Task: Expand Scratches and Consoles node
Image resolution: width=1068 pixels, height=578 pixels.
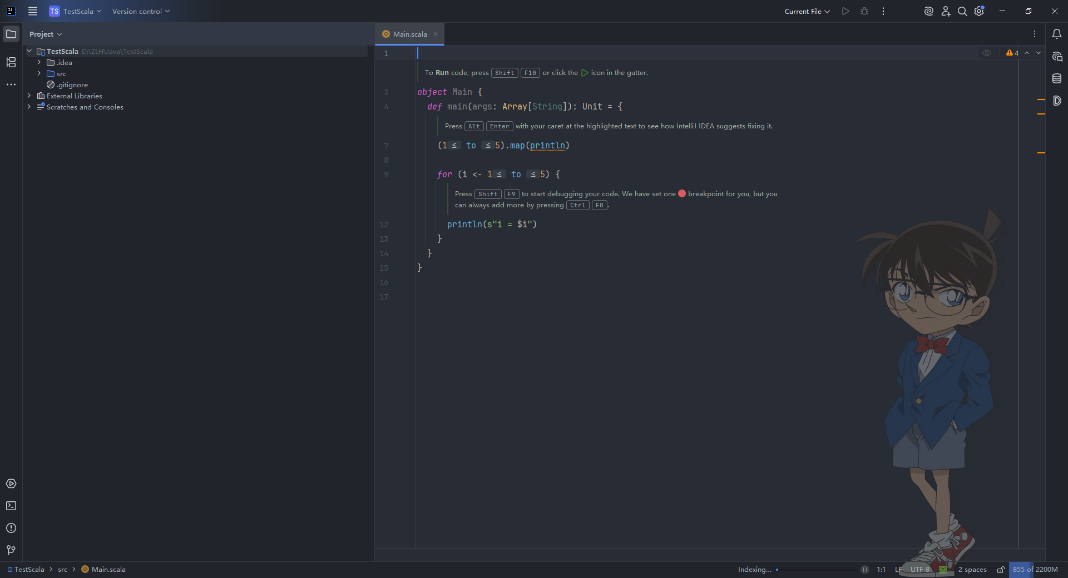Action: coord(29,107)
